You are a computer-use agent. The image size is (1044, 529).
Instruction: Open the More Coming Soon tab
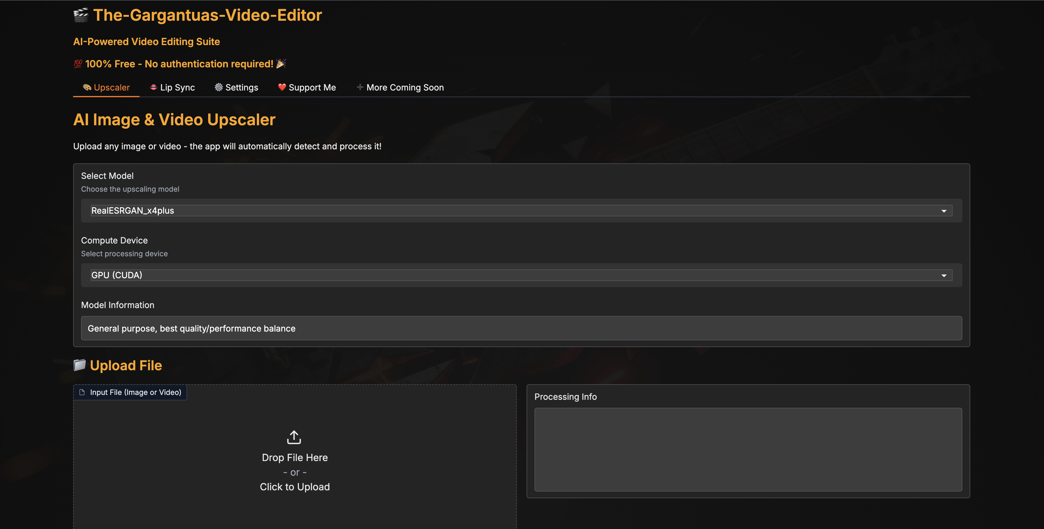pyautogui.click(x=400, y=87)
